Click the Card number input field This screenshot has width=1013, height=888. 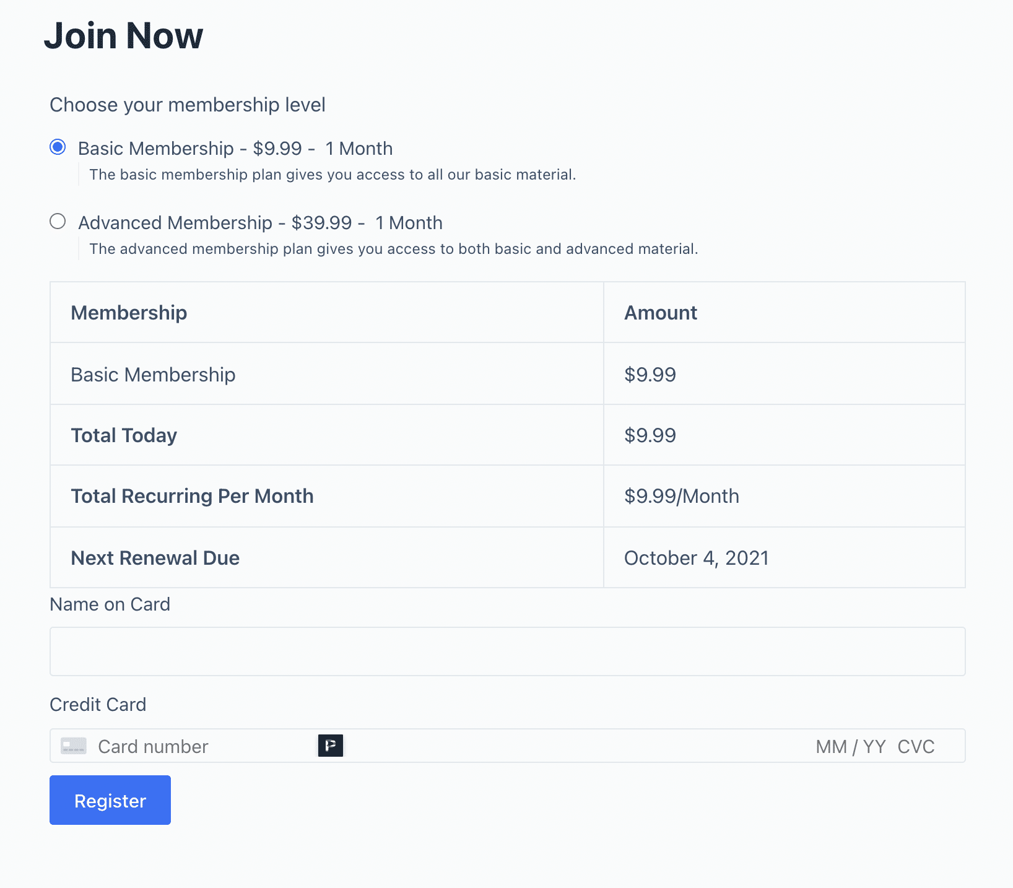click(x=186, y=746)
